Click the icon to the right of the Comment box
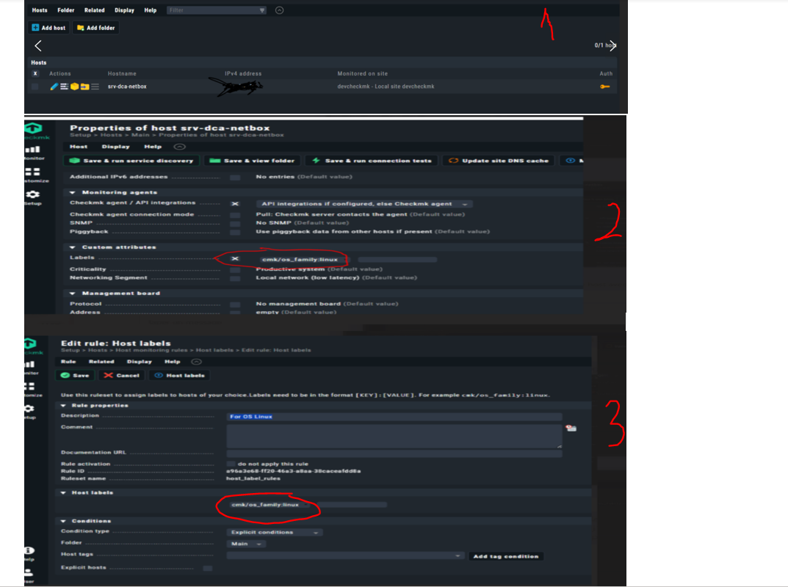The width and height of the screenshot is (788, 587). click(x=571, y=429)
